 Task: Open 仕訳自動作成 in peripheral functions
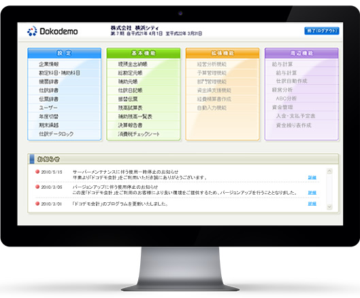(291, 81)
